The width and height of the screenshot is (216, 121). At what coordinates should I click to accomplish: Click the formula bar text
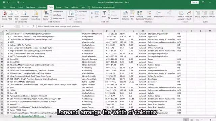pyautogui.click(x=59, y=26)
